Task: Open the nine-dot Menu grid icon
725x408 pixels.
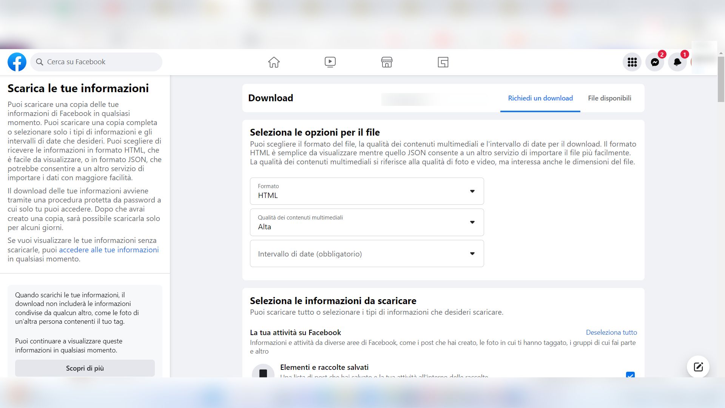Action: [x=632, y=62]
